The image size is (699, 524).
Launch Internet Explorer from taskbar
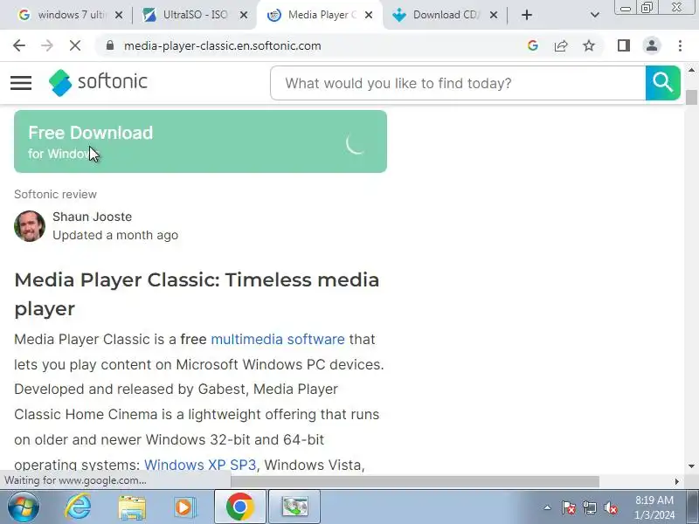[78, 507]
